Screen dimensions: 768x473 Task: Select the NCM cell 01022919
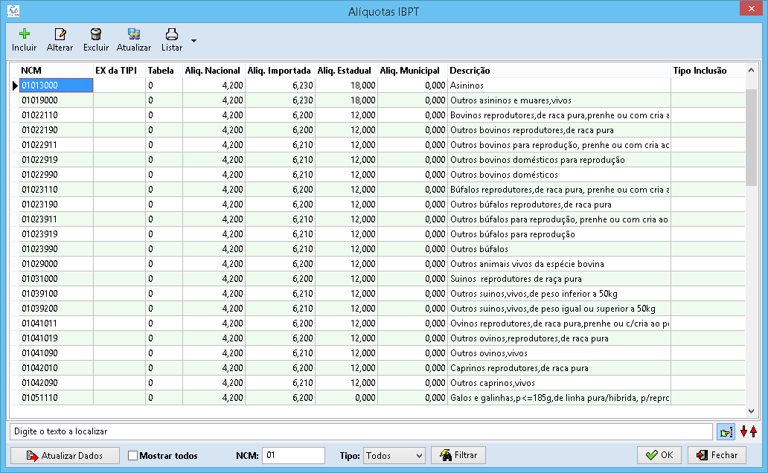tap(56, 160)
